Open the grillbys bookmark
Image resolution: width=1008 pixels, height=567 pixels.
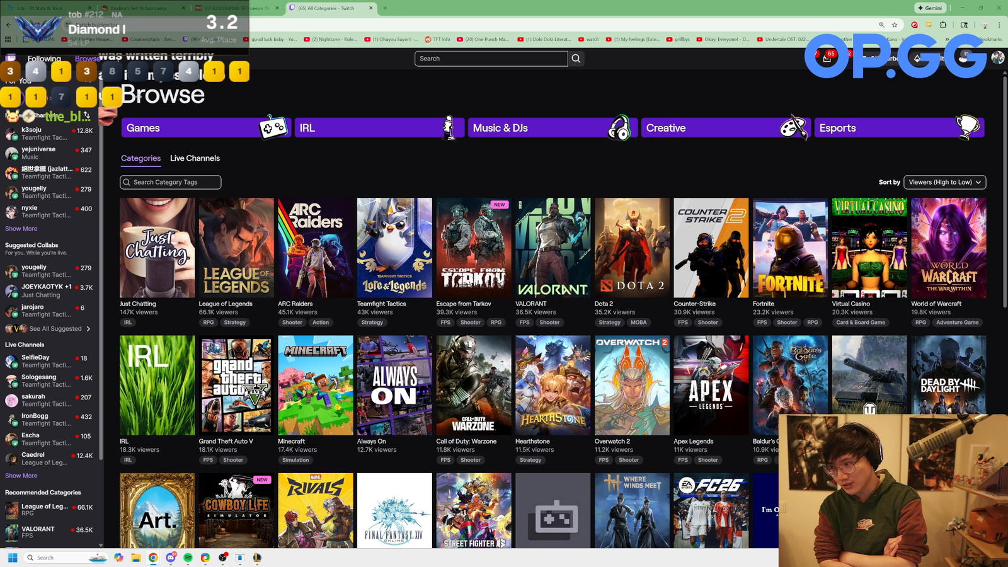pos(678,39)
